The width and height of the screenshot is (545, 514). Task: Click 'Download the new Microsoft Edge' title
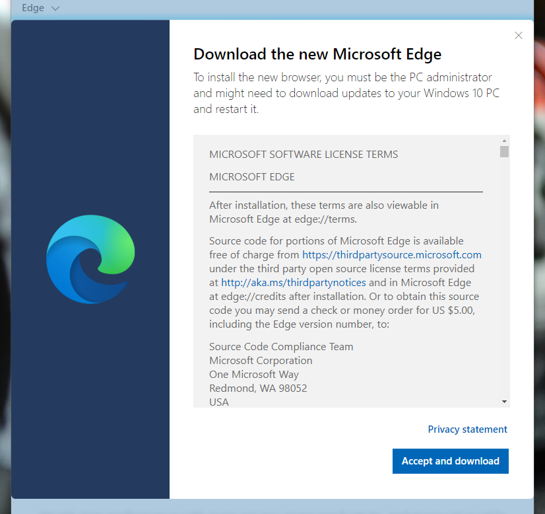coord(317,54)
